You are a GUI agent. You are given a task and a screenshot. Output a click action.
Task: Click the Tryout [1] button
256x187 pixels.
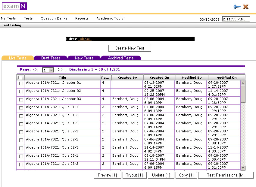point(134,175)
